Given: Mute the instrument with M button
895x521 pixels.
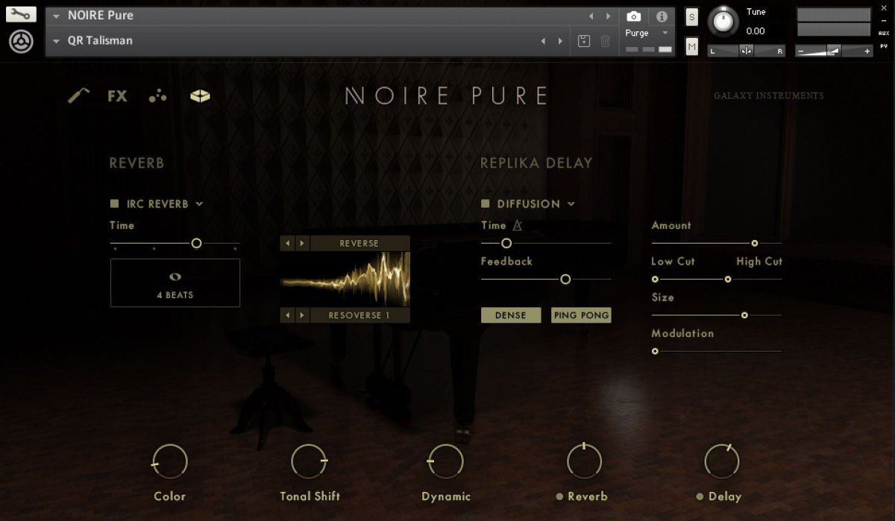Looking at the screenshot, I should pos(692,46).
